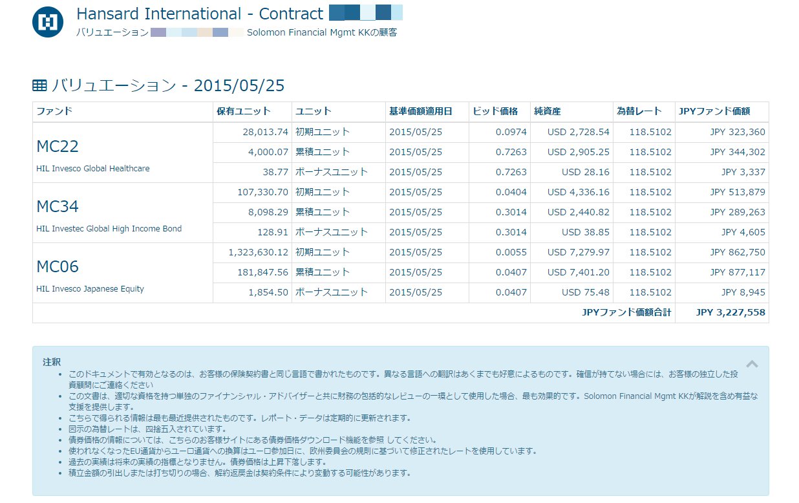799x503 pixels.
Task: Click net asset USD 75.48
Action: coord(586,292)
